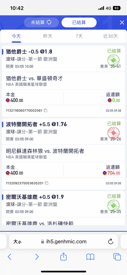This screenshot has height=275, width=127.
Task: Open Safari bookmarks
Action: pos(90,257)
